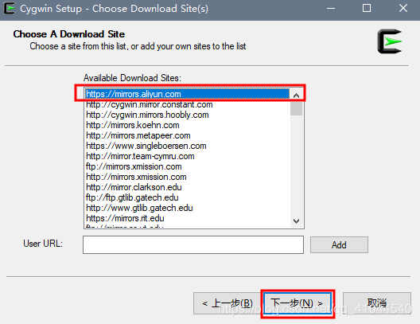Close the Cygwin Setup window
Screen dimensions: 420x324
[x=403, y=8]
